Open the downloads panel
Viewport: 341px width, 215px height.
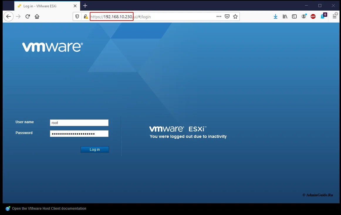(x=276, y=16)
